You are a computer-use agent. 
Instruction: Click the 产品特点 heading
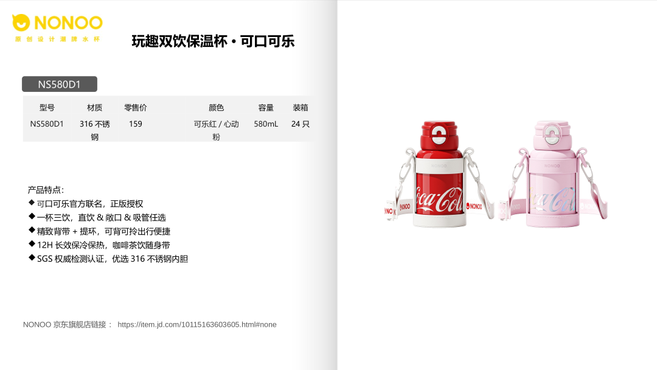pos(46,190)
